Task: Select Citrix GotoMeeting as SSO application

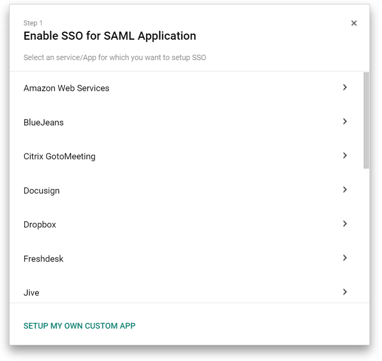Action: tap(60, 156)
